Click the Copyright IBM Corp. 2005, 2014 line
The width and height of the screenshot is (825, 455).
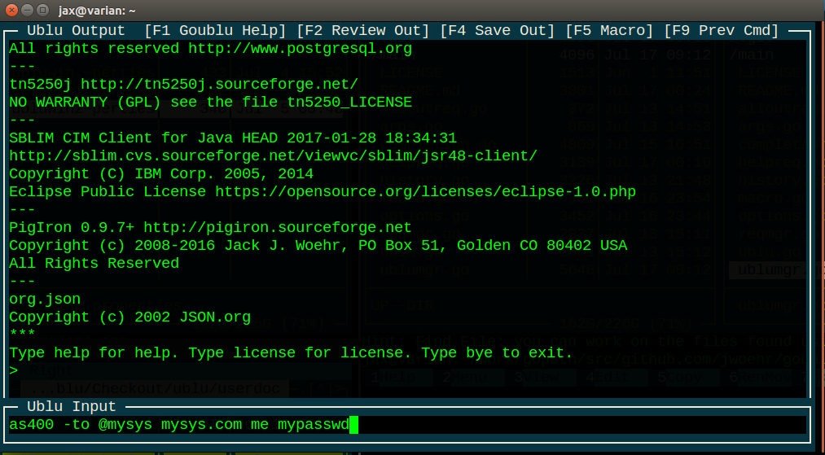point(161,174)
